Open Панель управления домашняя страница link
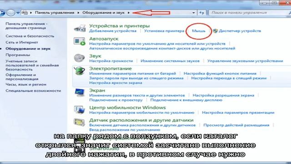291x164 pixels. point(26,26)
